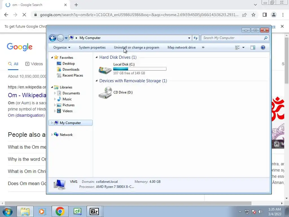Click the volume icon in system tray
The height and width of the screenshot is (217, 289).
260,212
